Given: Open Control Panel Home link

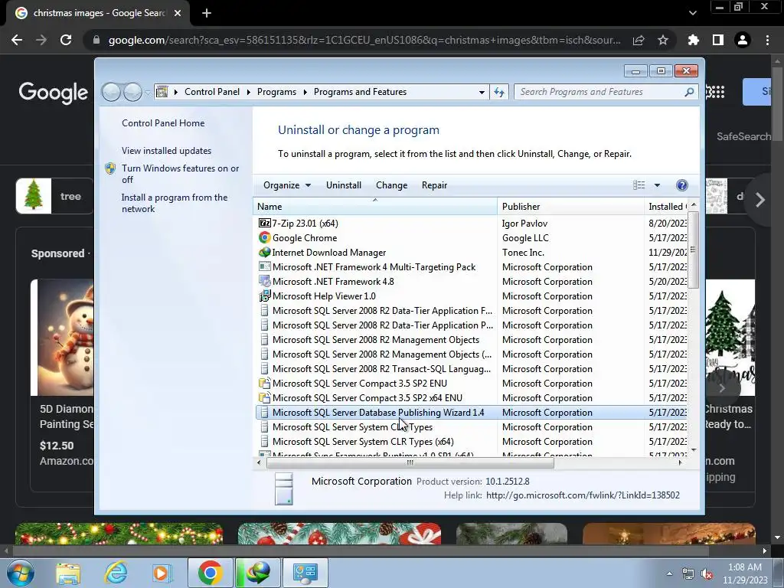Looking at the screenshot, I should point(163,123).
